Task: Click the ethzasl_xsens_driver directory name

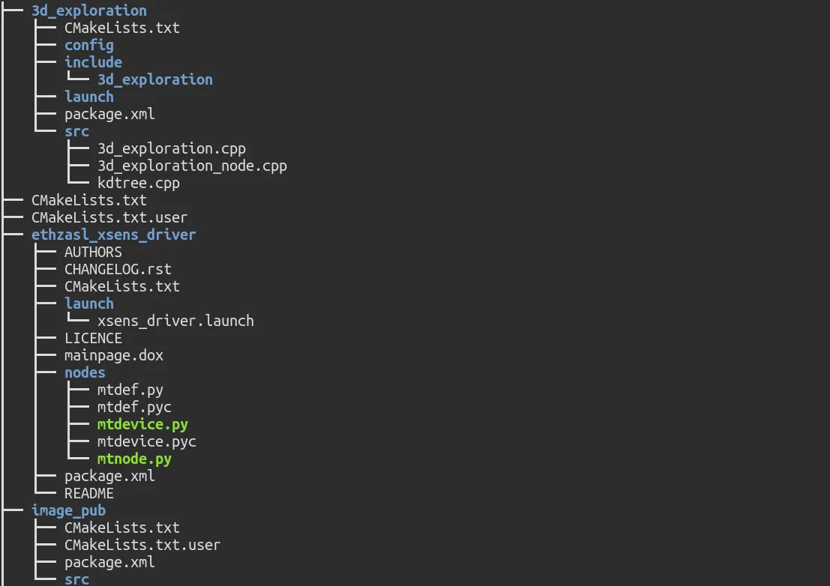Action: (x=113, y=235)
